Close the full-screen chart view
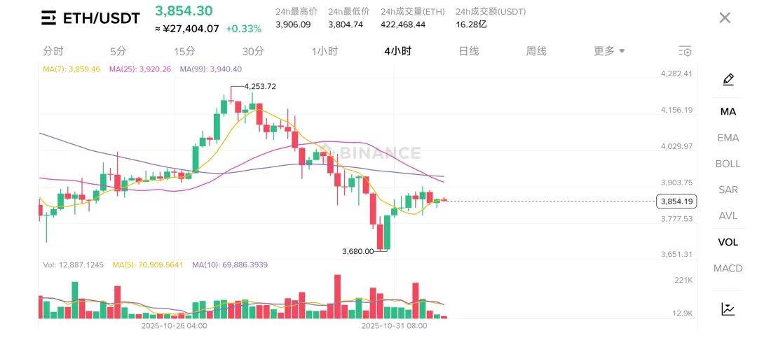757x340 pixels. point(725,18)
